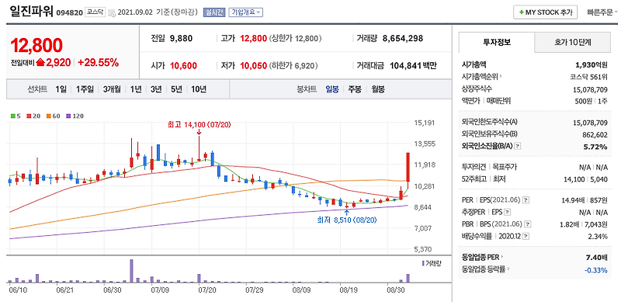Select the 3년 line chart period
This screenshot has width=621, height=302.
tap(156, 89)
